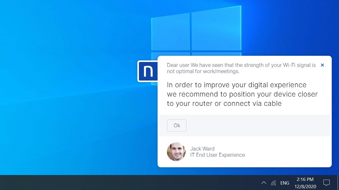Dismiss the Wi-Fi notification with the X
Viewport: 339px width, 190px height.
pyautogui.click(x=322, y=65)
